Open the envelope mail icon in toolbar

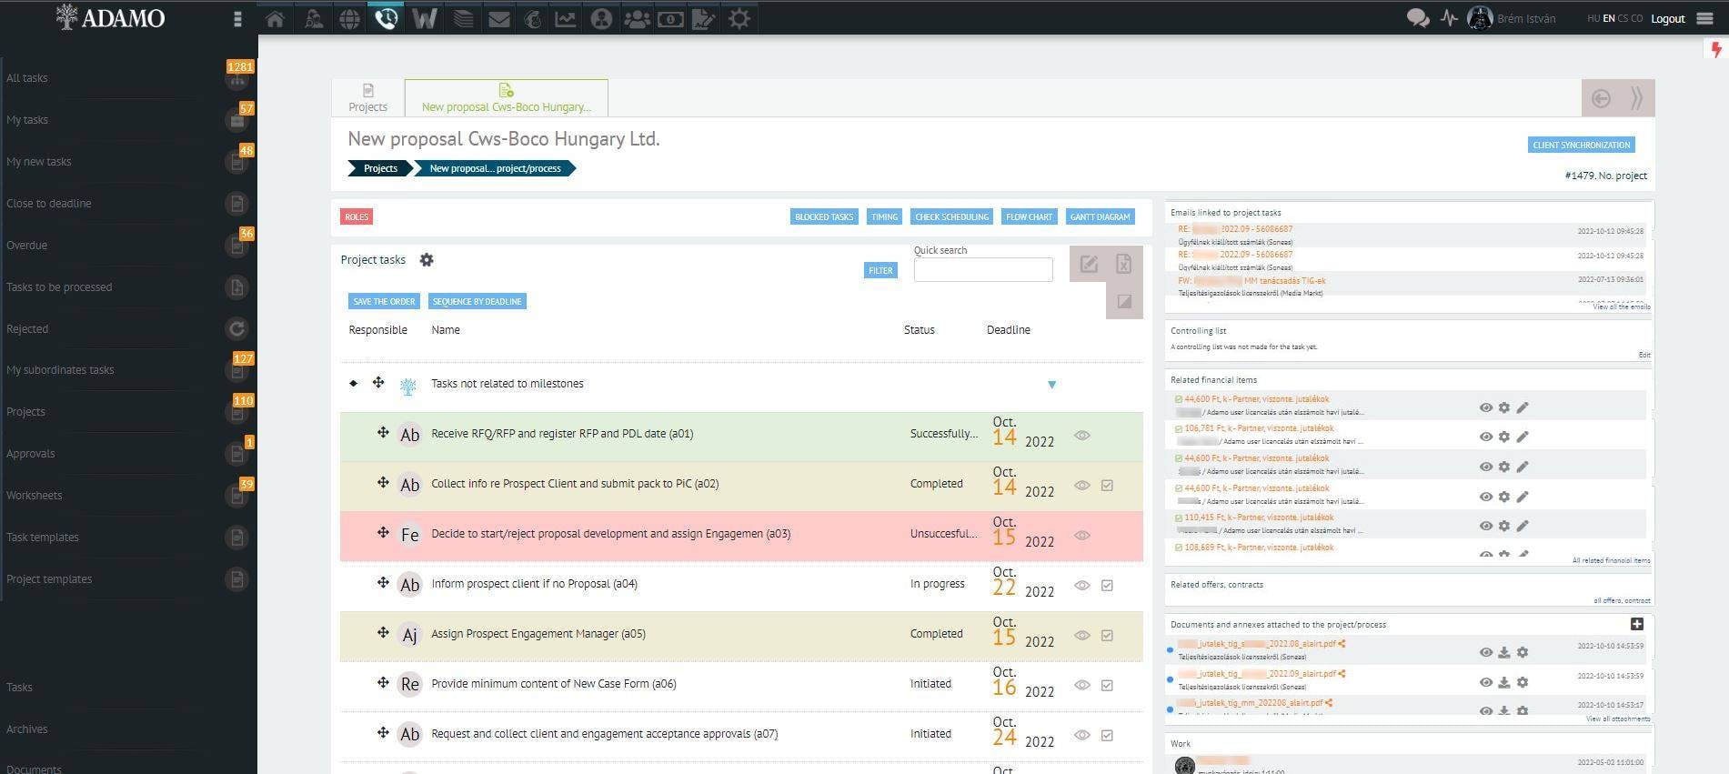[x=498, y=18]
